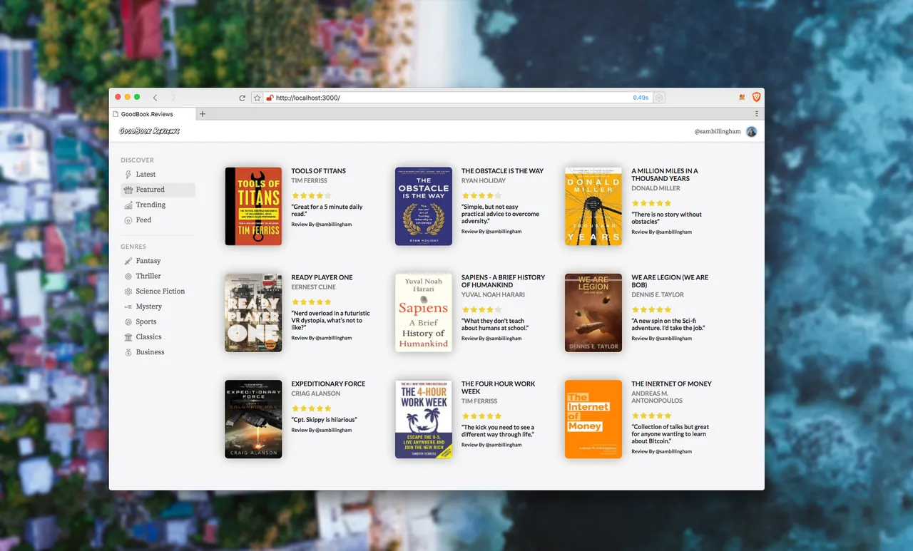Viewport: 913px width, 551px height.
Task: Click the EXPEDITIONARY FORCE title
Action: pos(328,383)
